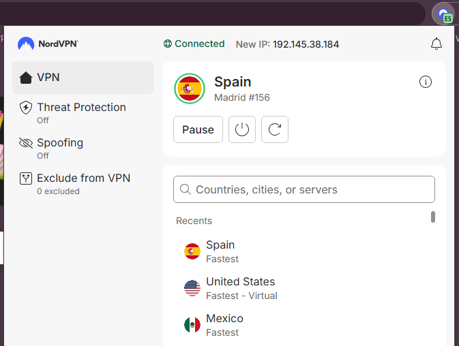Click the United States flag icon
The width and height of the screenshot is (459, 346).
coord(192,288)
